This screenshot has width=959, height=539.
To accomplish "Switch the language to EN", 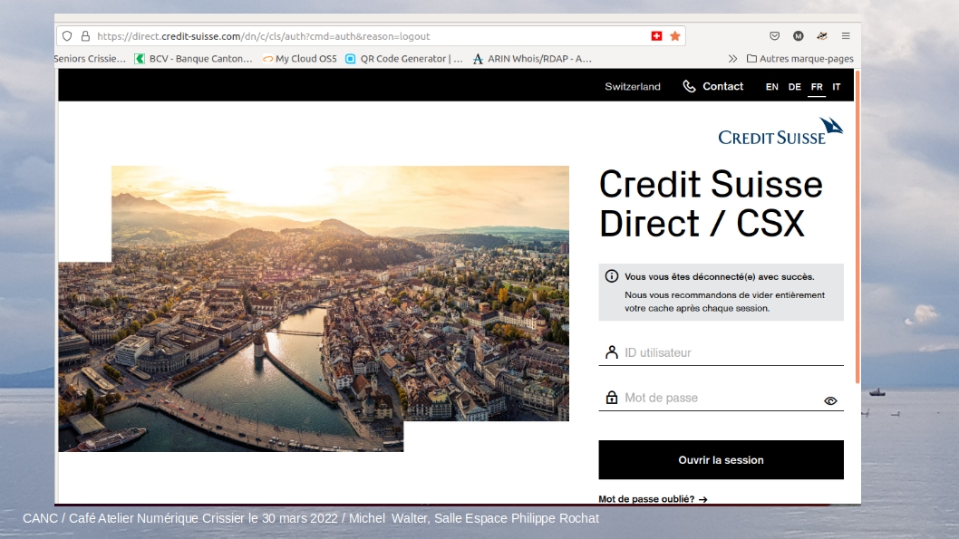I will [x=772, y=87].
